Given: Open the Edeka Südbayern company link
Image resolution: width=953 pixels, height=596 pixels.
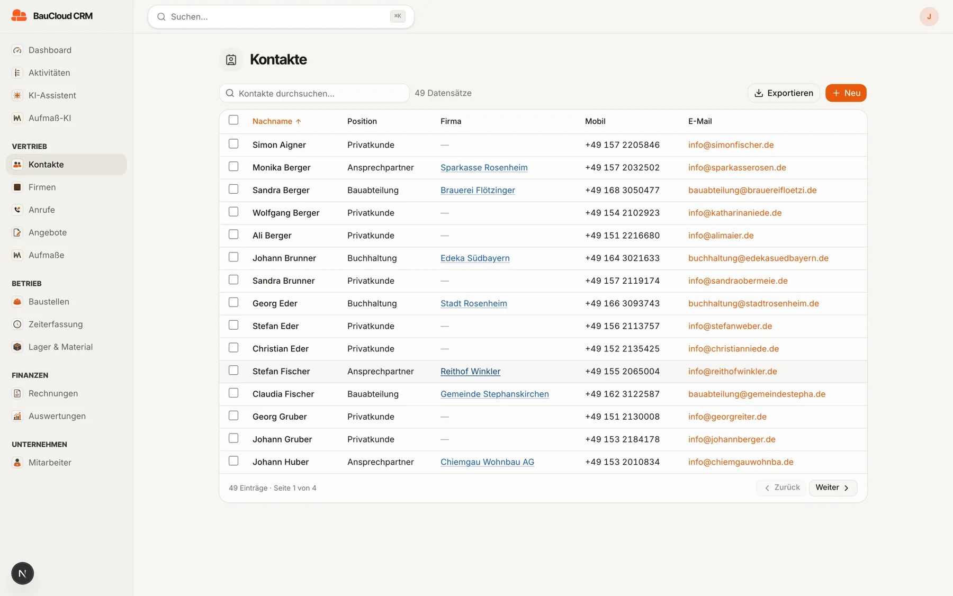Looking at the screenshot, I should pyautogui.click(x=475, y=258).
